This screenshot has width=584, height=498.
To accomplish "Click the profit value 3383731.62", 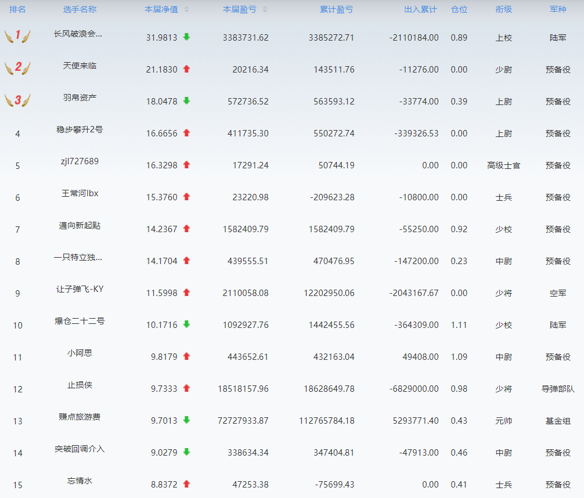I will [246, 38].
